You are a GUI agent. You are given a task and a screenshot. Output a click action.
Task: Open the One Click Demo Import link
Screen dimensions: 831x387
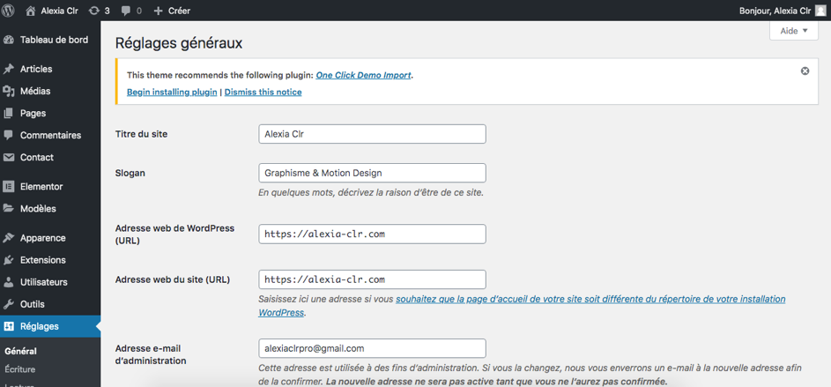(363, 75)
